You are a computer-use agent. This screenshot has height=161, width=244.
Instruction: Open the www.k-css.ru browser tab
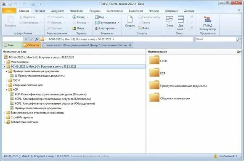(x=85, y=45)
